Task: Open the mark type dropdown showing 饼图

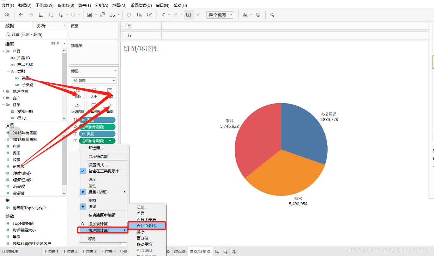Action: pyautogui.click(x=94, y=80)
